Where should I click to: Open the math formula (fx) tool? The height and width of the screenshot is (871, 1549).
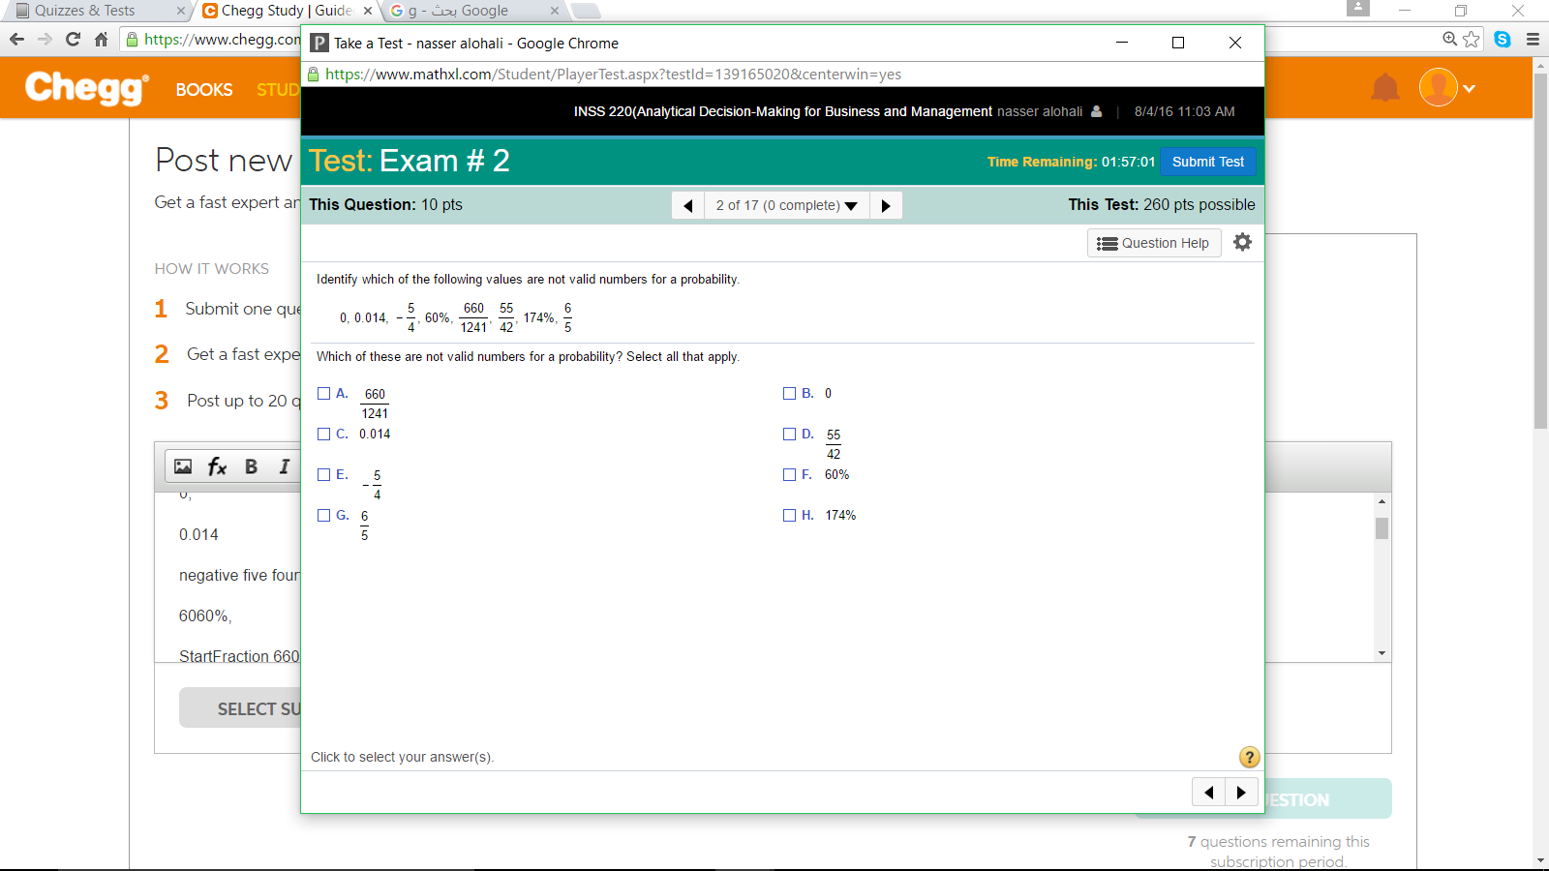pyautogui.click(x=217, y=466)
